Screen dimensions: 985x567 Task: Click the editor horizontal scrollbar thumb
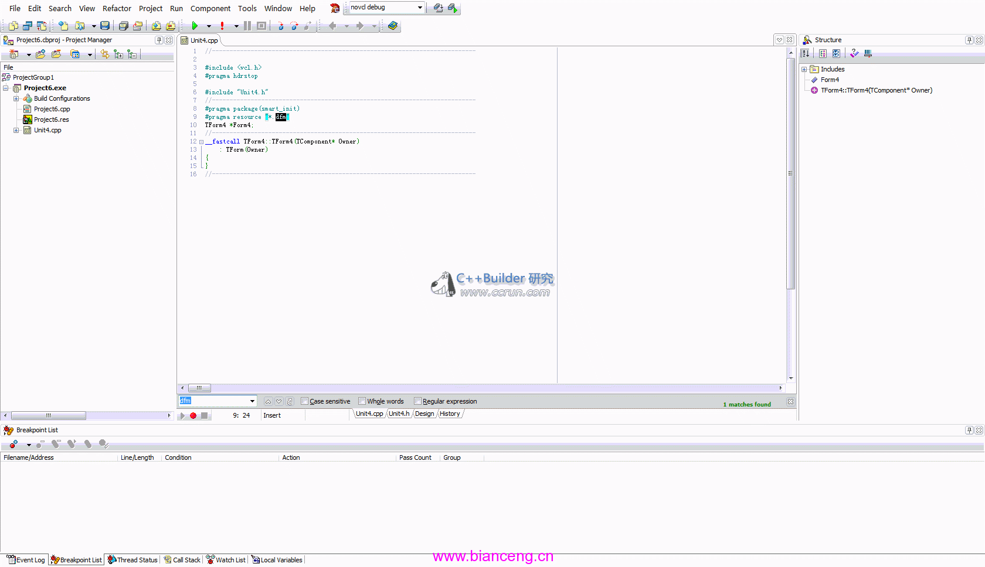pyautogui.click(x=199, y=388)
